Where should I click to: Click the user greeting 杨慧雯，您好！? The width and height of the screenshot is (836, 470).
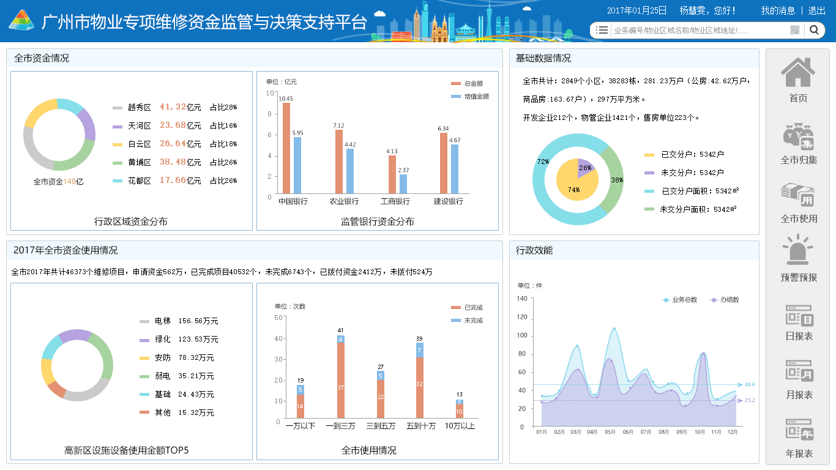tap(707, 10)
